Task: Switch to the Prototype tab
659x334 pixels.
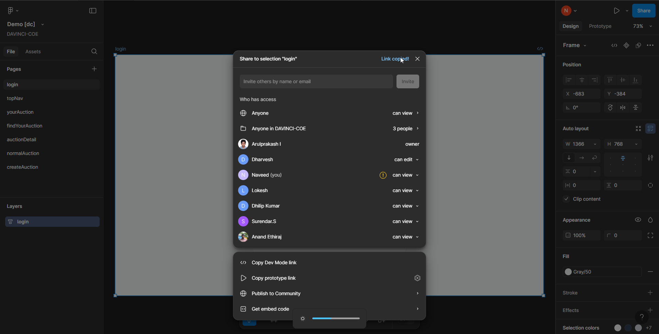Action: [600, 26]
